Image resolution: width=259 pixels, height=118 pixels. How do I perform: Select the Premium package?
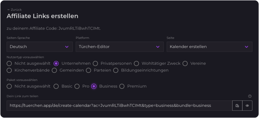point(122,86)
